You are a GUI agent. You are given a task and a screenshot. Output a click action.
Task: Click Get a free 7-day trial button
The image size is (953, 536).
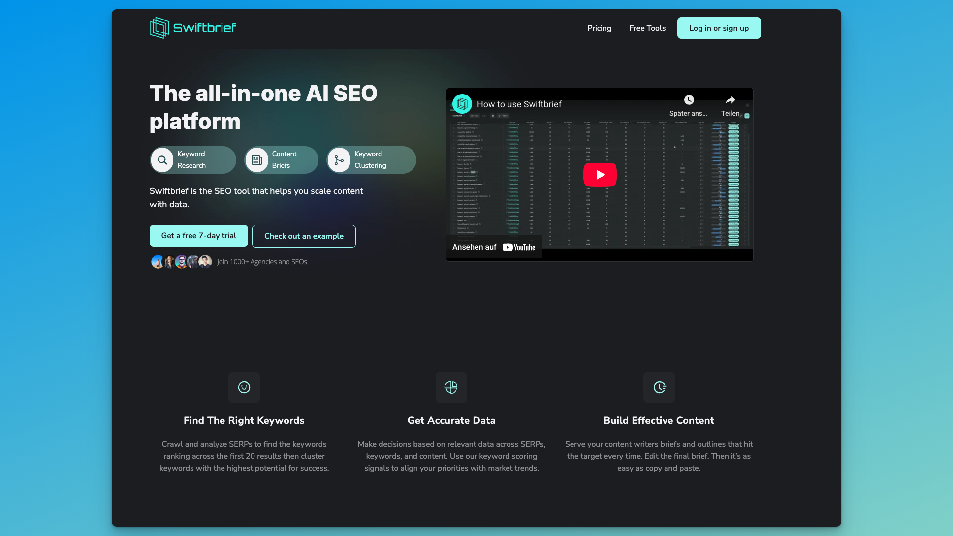[199, 236]
